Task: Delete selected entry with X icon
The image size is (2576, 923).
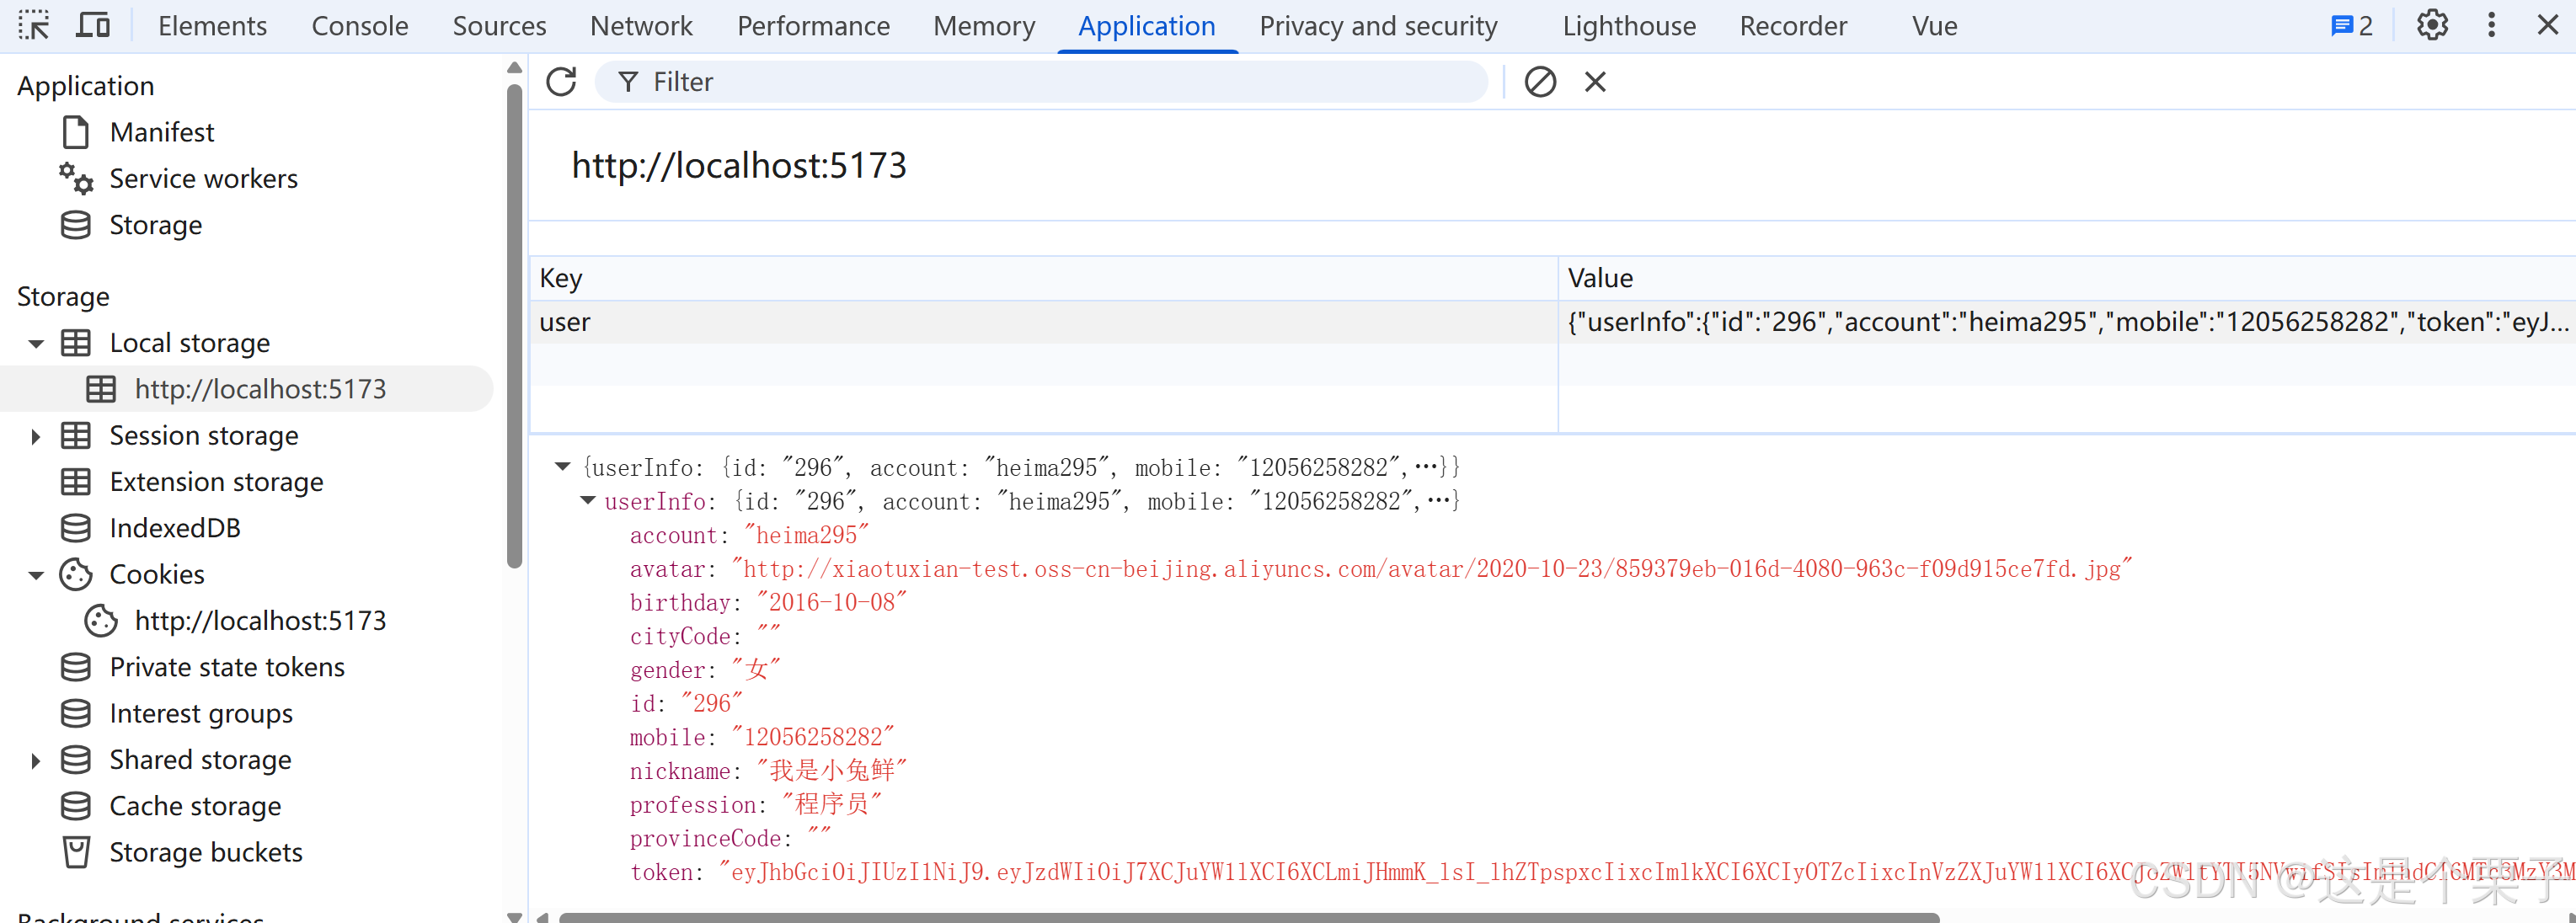Action: 1595,82
